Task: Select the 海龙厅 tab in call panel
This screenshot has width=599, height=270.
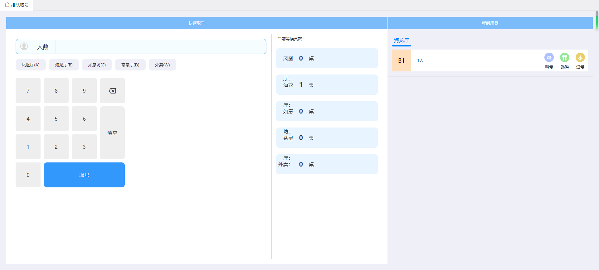Action: (401, 41)
